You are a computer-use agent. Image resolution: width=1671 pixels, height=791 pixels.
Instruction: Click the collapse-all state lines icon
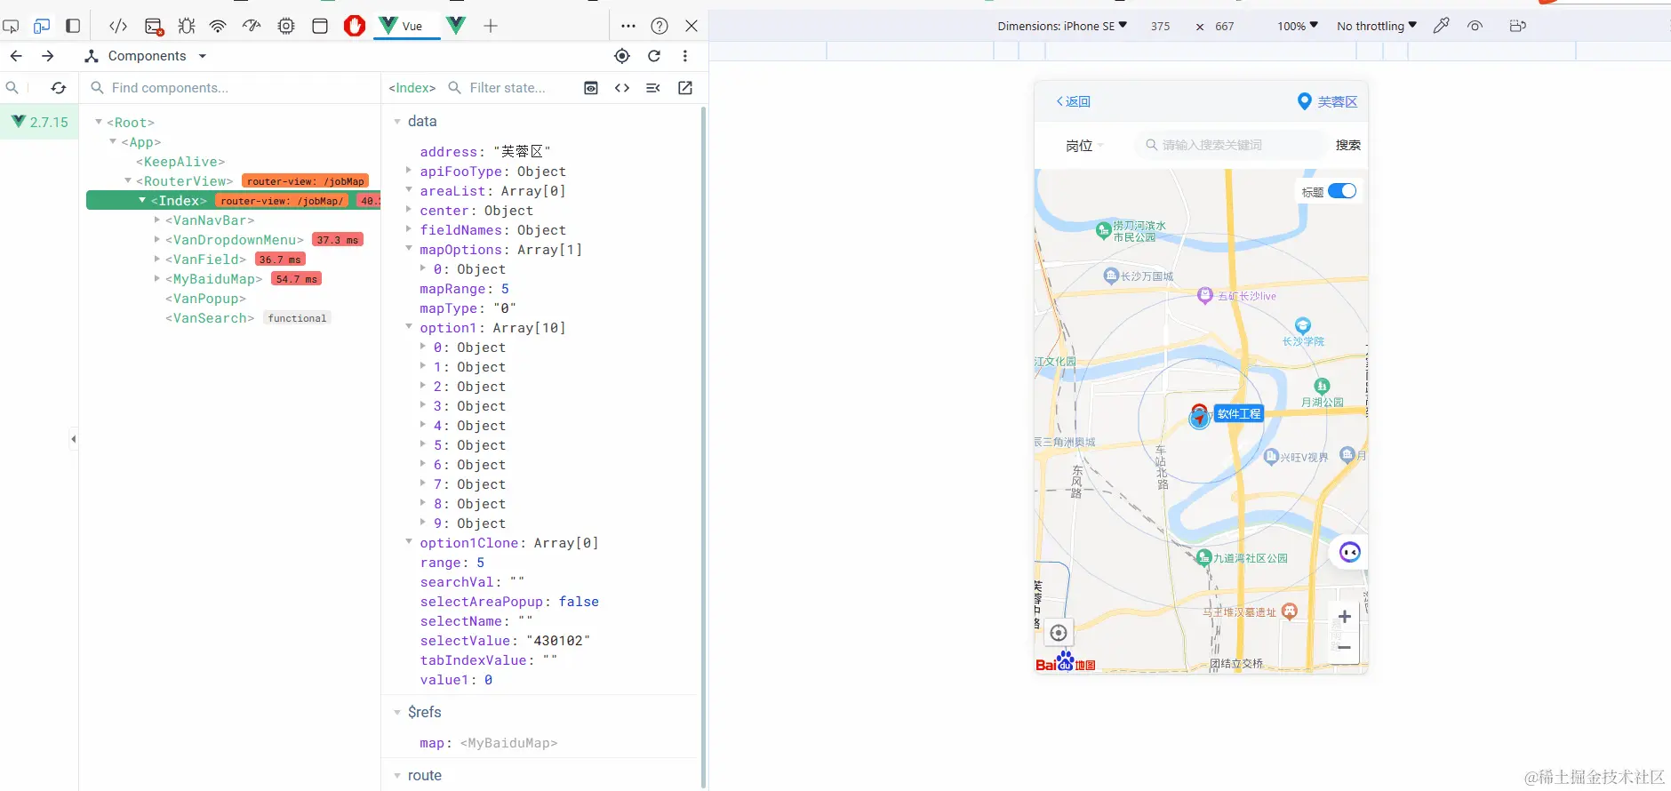[653, 88]
